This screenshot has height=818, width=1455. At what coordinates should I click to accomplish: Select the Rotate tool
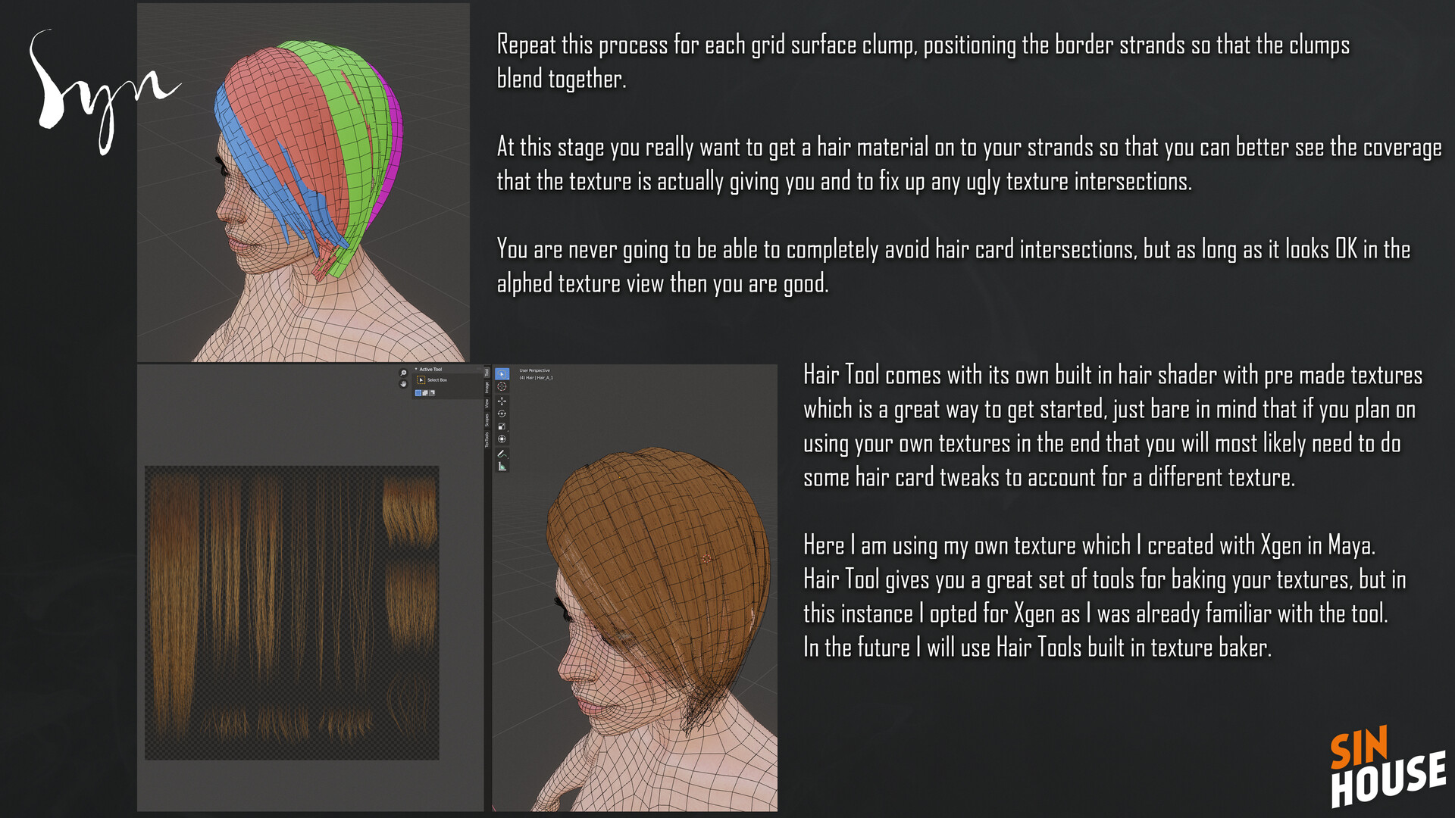pyautogui.click(x=502, y=414)
